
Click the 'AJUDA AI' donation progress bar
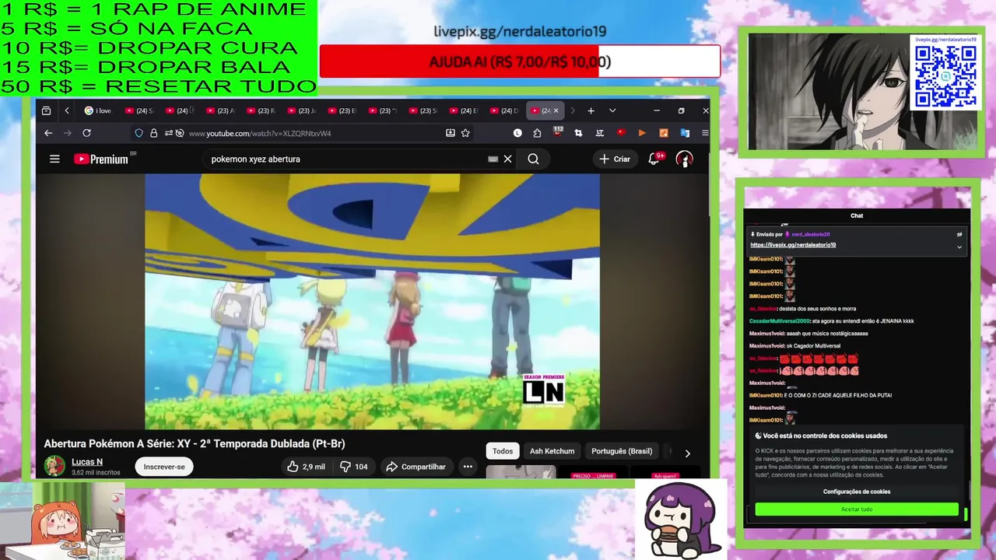[x=520, y=61]
